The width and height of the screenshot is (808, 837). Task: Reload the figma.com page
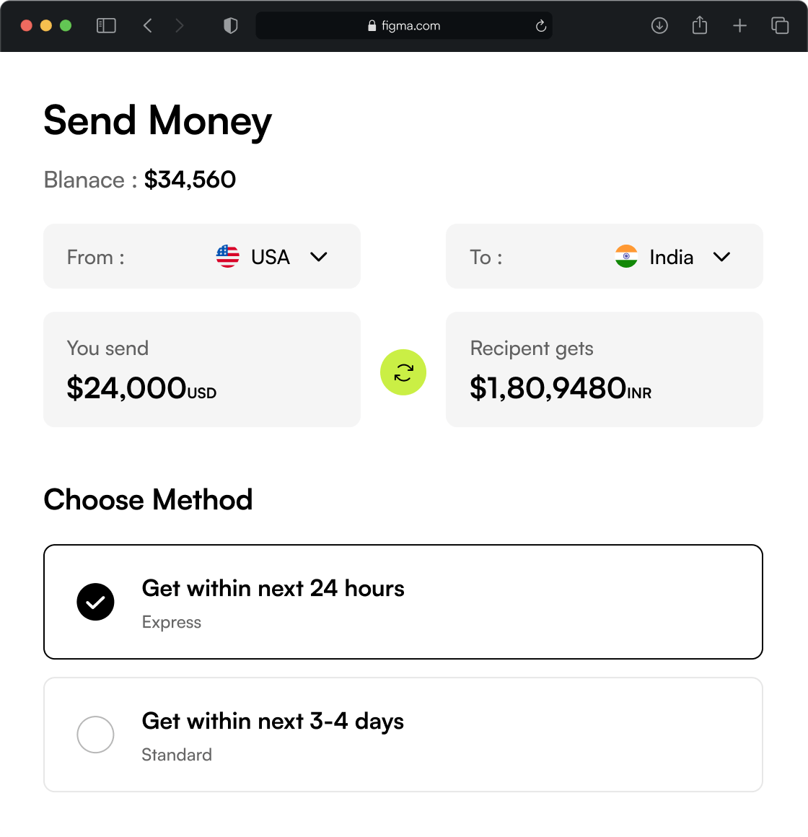540,25
